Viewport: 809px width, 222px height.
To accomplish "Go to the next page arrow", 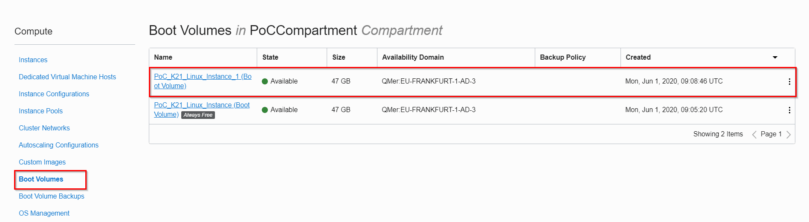I will [x=788, y=134].
